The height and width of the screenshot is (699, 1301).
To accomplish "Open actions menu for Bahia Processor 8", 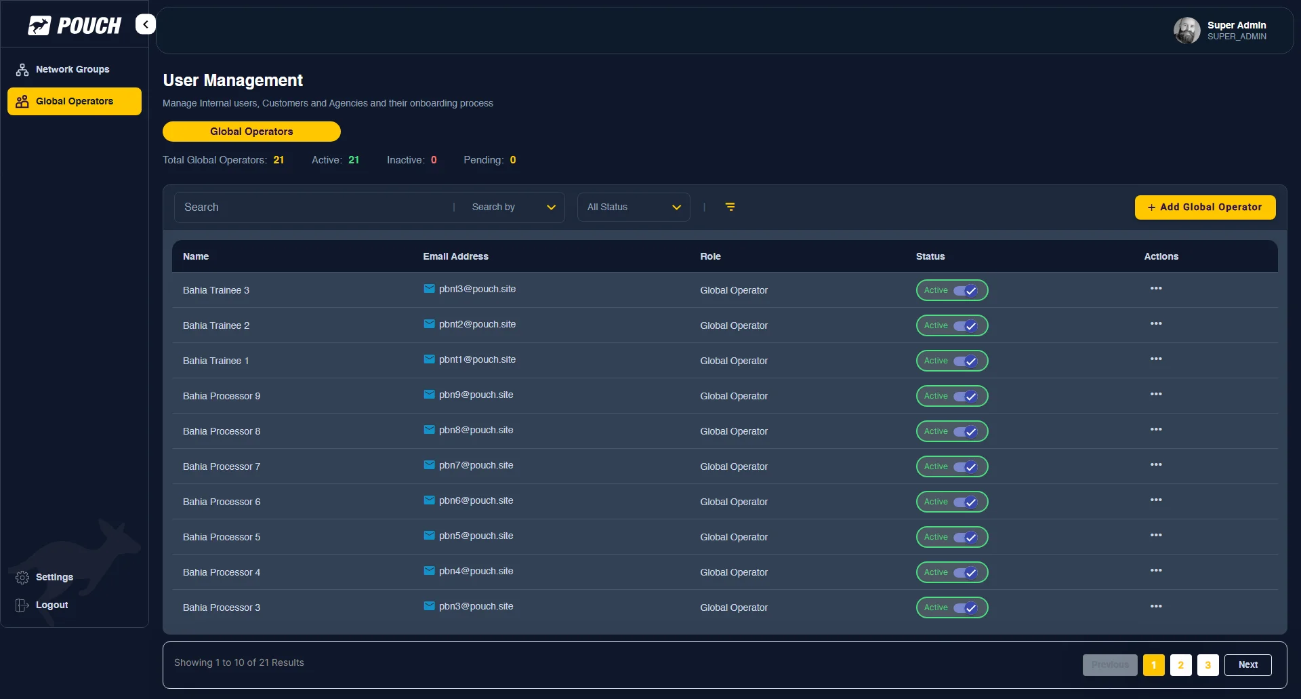I will (x=1156, y=430).
